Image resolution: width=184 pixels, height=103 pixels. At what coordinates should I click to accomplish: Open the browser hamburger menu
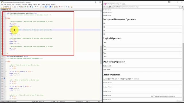tap(182, 7)
